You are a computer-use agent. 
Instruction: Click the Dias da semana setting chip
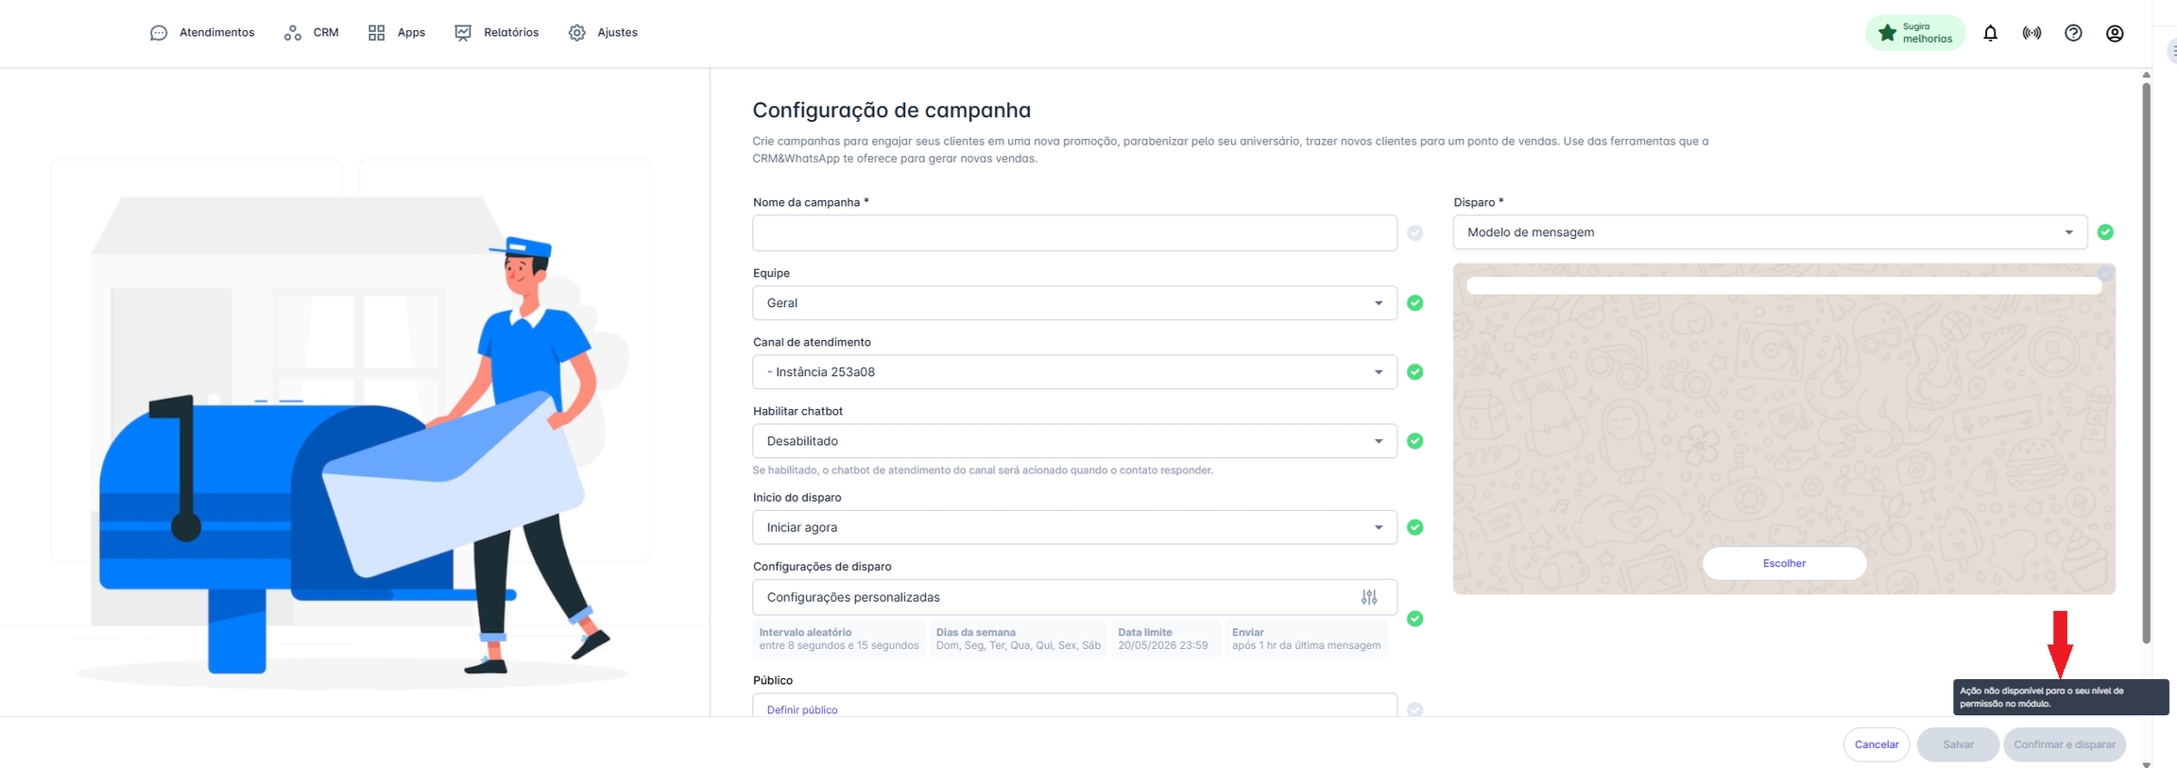click(1019, 639)
